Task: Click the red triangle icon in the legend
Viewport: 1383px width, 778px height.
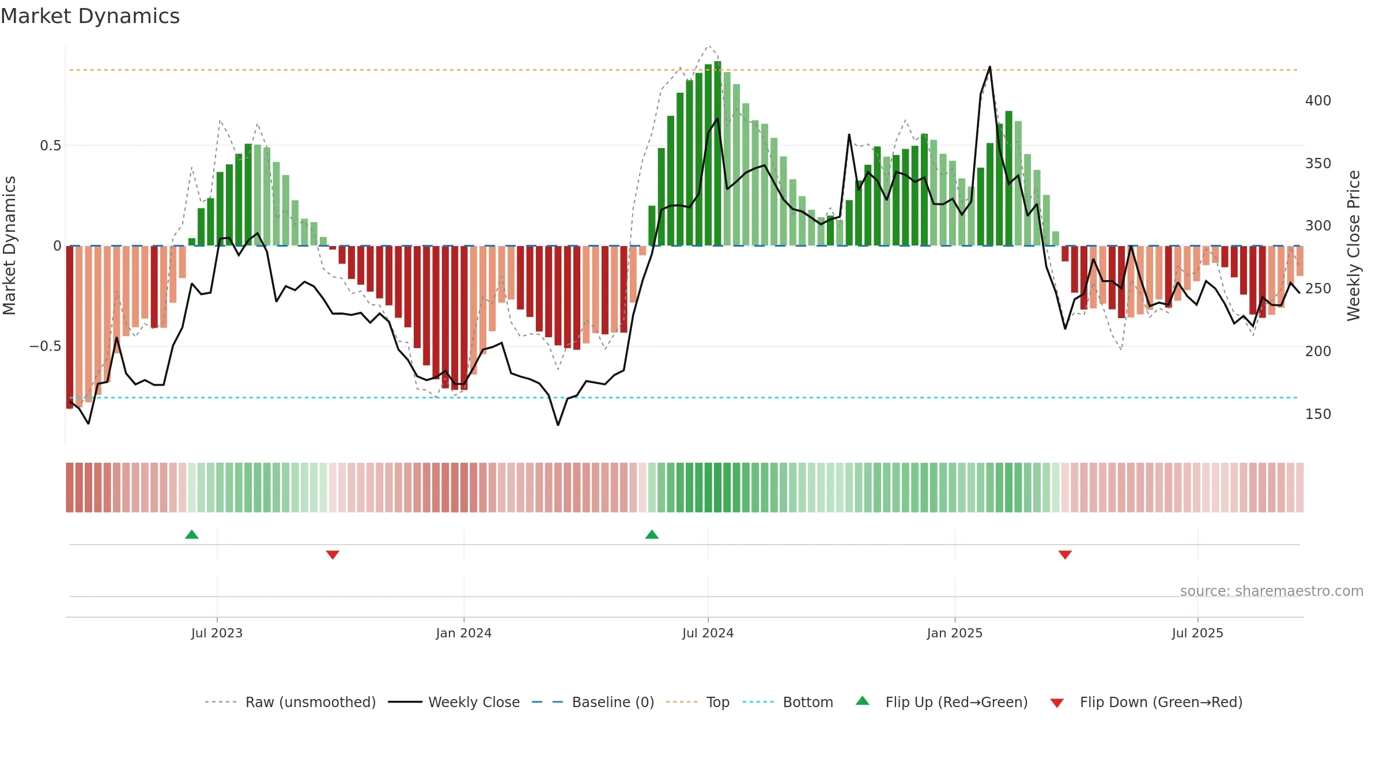Action: (x=1057, y=703)
